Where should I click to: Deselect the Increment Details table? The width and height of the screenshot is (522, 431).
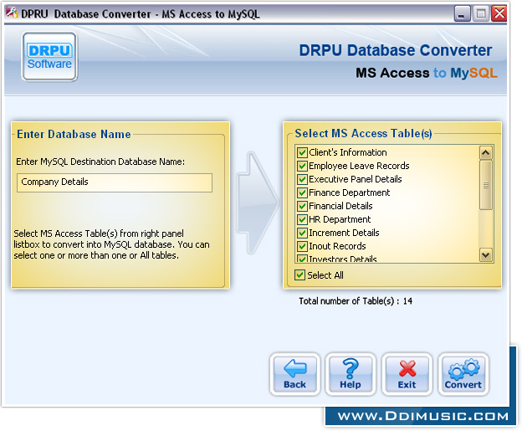click(302, 233)
